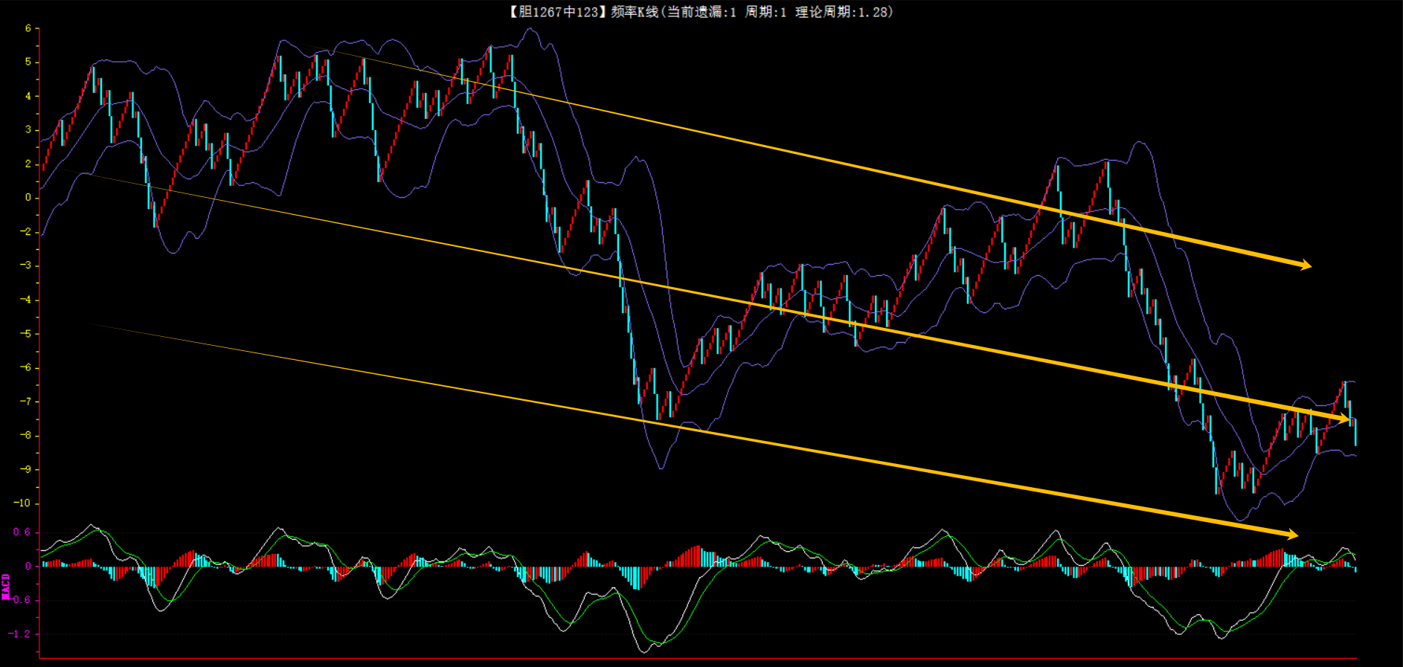Click the -3 label on price axis
The height and width of the screenshot is (667, 1403).
[26, 265]
